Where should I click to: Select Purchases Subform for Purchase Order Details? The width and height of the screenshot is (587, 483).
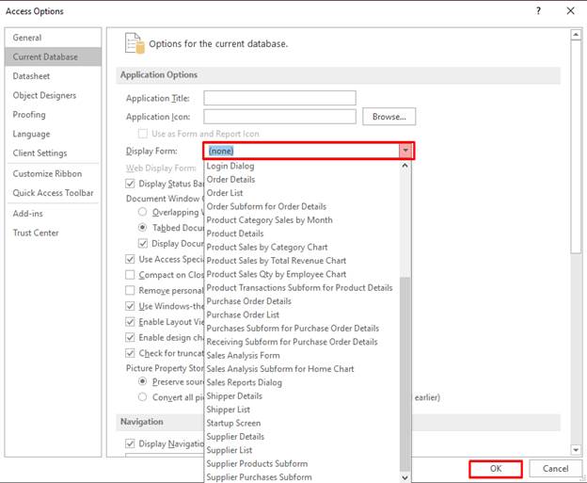302,329
